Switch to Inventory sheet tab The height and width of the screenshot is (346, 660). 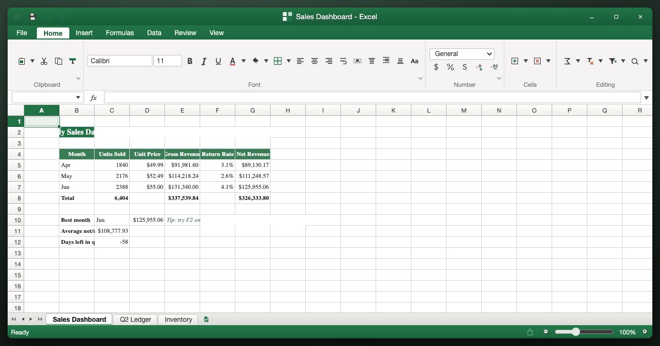pyautogui.click(x=178, y=319)
